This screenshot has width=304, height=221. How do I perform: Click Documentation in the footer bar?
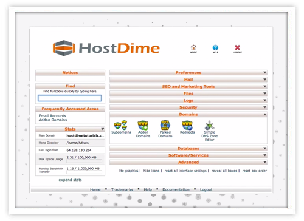tap(176, 189)
